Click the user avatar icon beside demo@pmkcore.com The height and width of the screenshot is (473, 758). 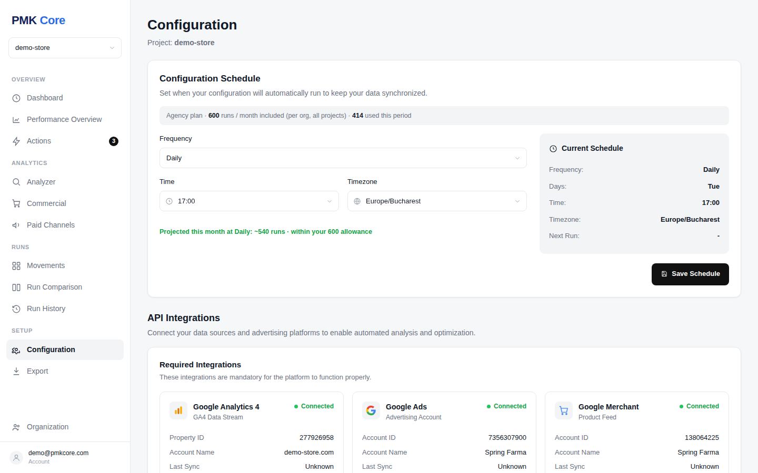click(16, 458)
